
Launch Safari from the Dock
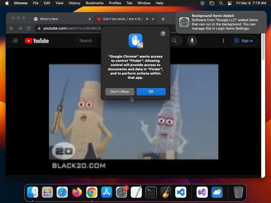click(x=62, y=192)
